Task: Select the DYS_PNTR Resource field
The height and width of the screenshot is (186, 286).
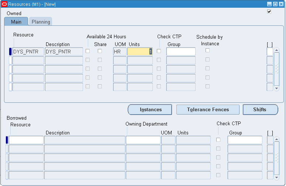Action: [28, 52]
